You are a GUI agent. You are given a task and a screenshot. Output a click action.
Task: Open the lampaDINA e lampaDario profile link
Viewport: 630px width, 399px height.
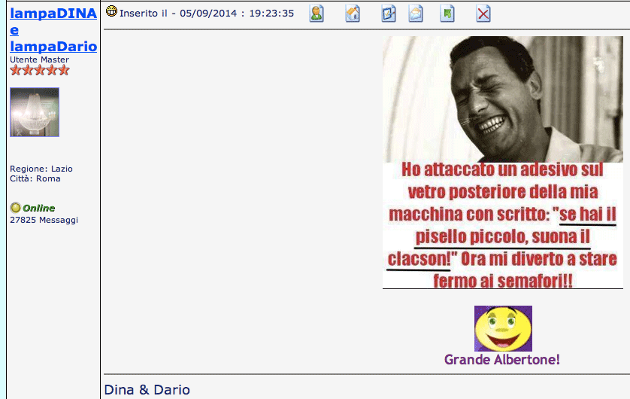point(53,30)
